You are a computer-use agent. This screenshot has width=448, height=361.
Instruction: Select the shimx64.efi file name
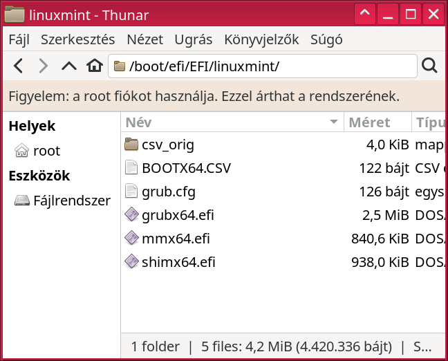[178, 262]
